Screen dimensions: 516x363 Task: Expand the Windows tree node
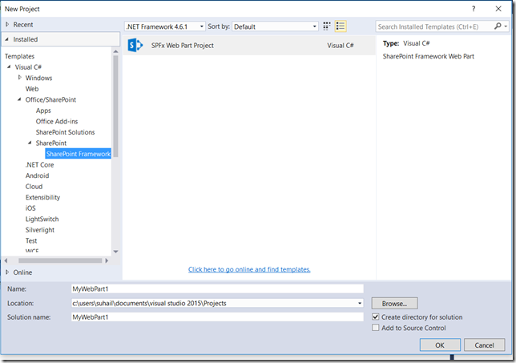pos(20,78)
